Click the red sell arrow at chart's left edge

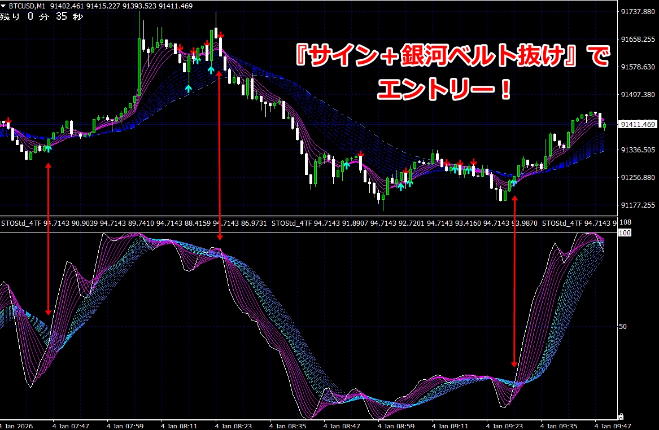click(x=8, y=121)
